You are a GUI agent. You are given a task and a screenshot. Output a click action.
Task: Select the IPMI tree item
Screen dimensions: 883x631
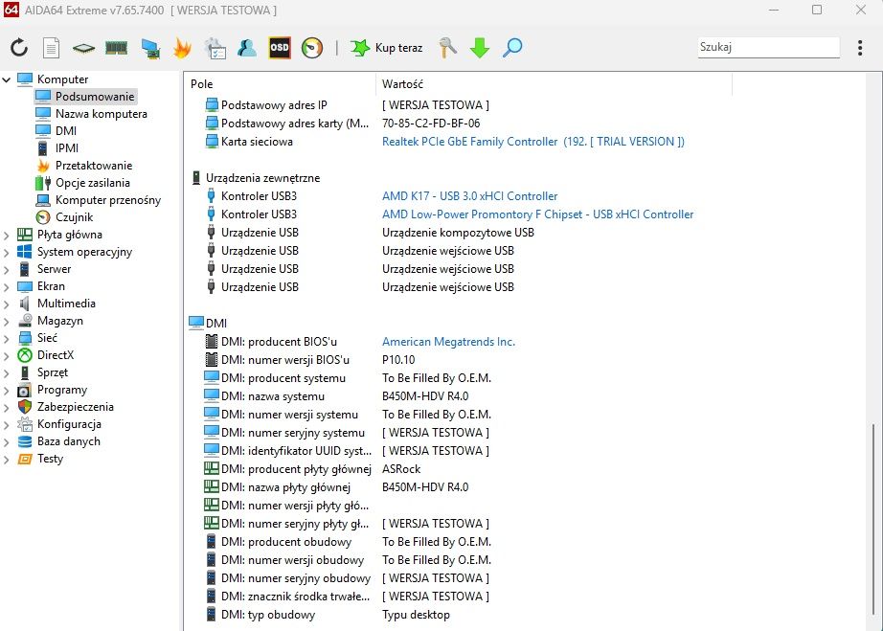coord(66,148)
